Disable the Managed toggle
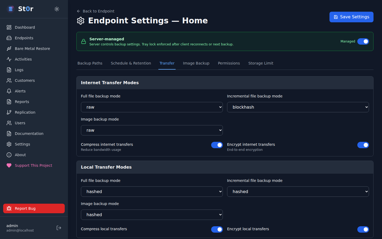 point(363,41)
